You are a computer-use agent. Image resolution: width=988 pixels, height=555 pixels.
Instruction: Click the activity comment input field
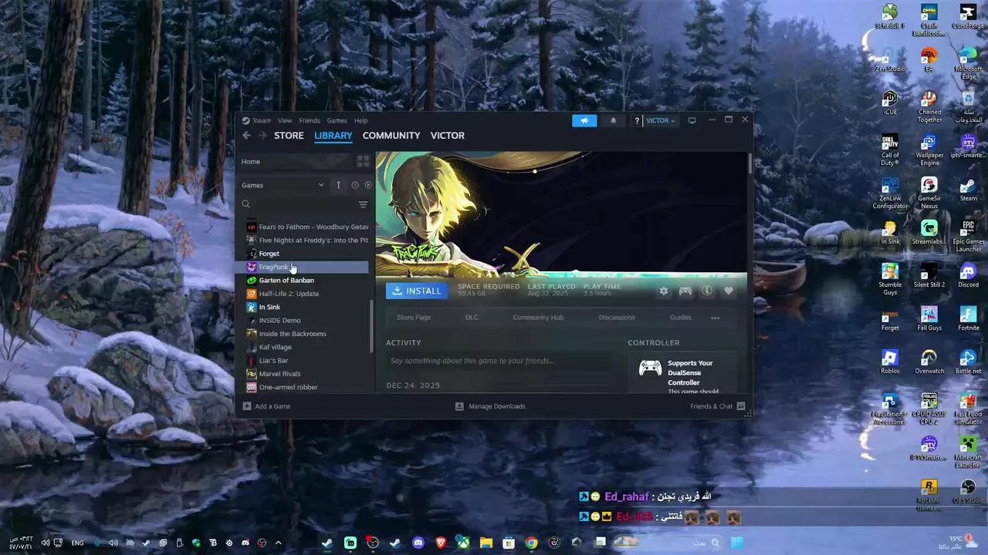click(498, 361)
